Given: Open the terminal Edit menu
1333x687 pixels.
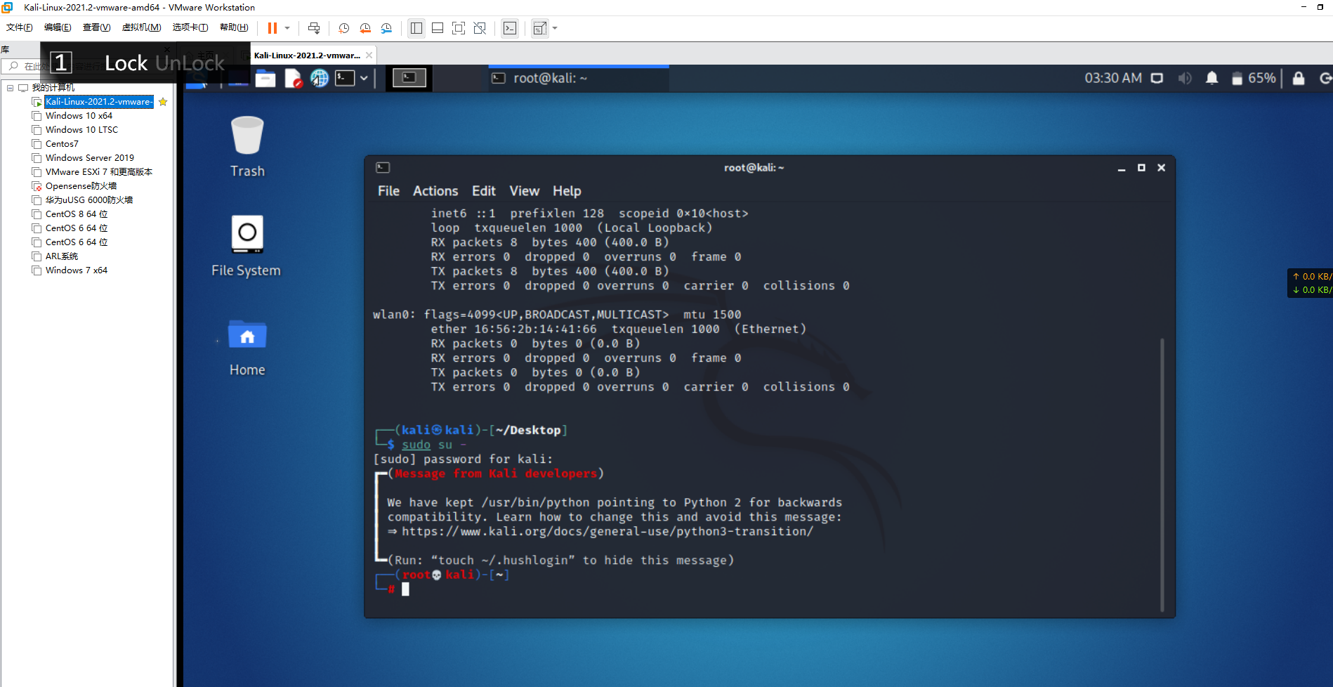Looking at the screenshot, I should coord(484,191).
